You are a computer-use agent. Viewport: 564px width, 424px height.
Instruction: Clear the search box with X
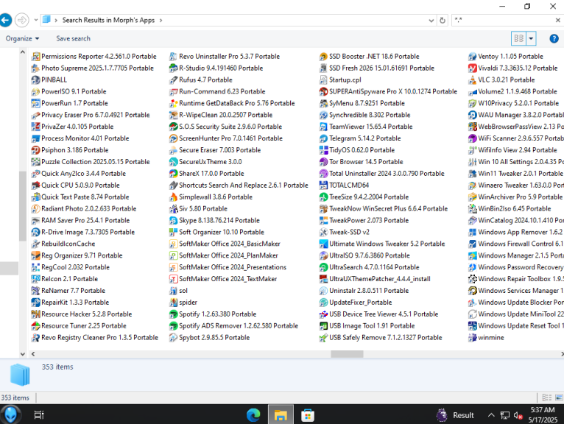(x=557, y=21)
